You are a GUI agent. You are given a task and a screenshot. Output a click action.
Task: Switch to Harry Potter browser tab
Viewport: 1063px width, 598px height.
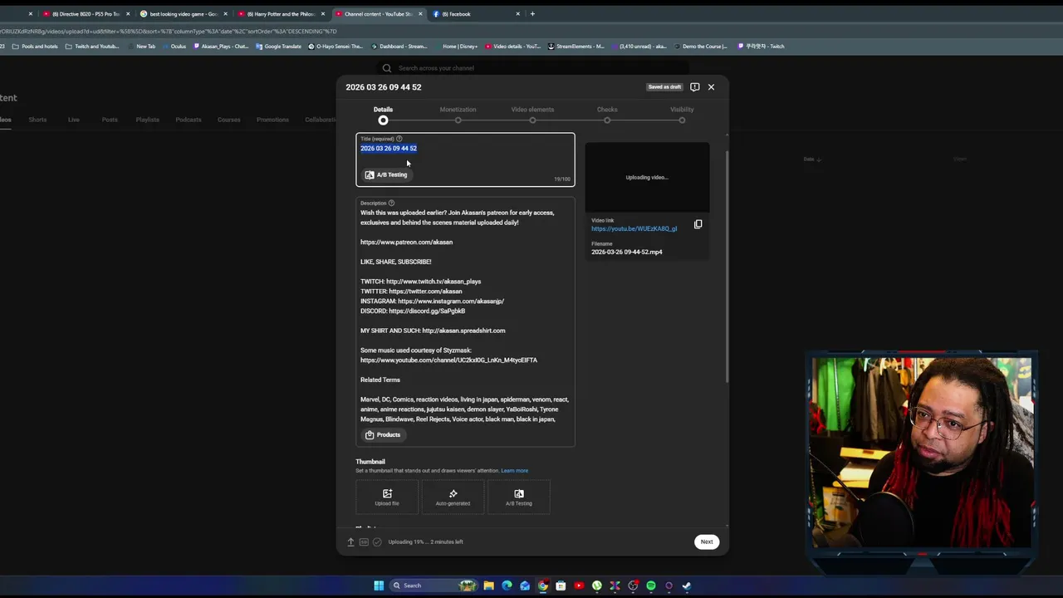coord(281,14)
